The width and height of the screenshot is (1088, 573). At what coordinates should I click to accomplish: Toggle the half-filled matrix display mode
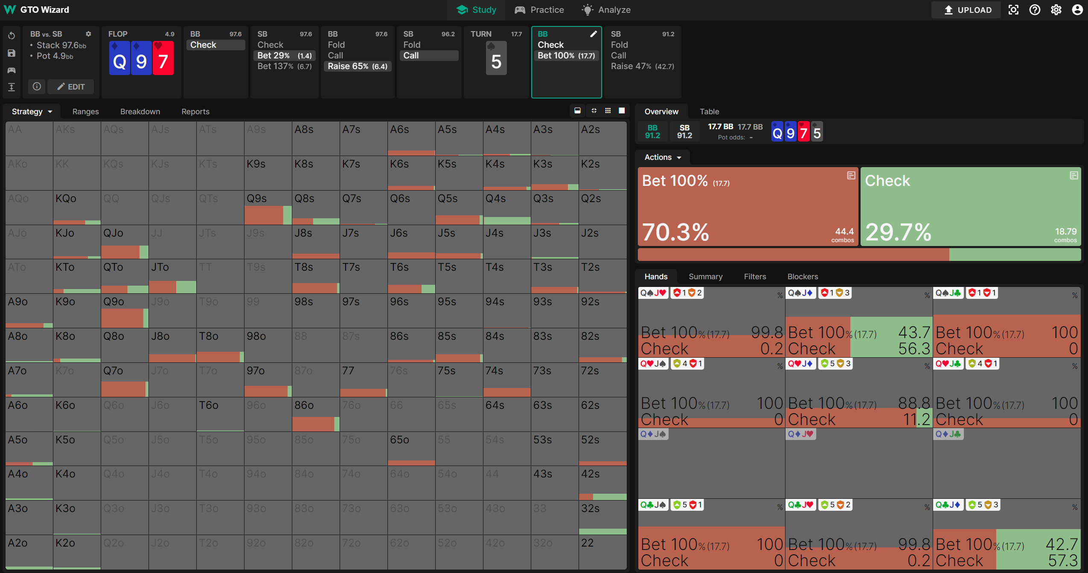point(577,111)
